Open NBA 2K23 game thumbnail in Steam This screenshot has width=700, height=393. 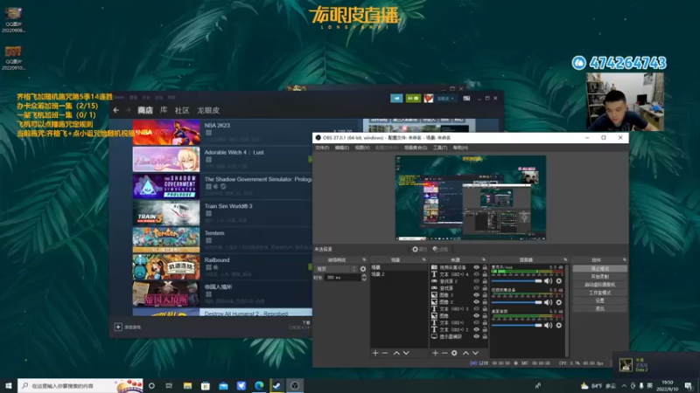tap(166, 133)
